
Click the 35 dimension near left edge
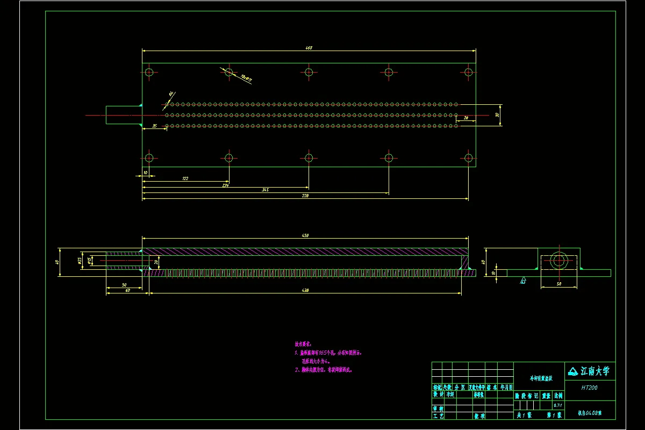point(154,125)
